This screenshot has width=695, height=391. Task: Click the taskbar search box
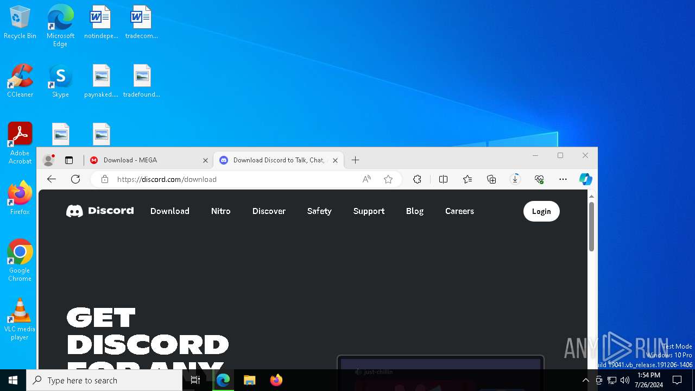coord(104,380)
